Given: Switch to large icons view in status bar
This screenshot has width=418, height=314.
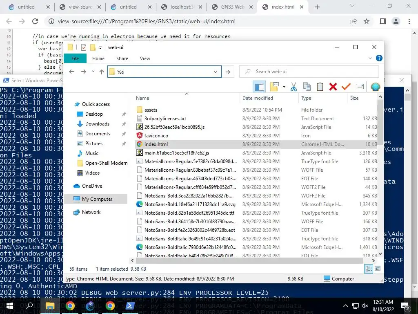Looking at the screenshot, I should [x=378, y=269].
